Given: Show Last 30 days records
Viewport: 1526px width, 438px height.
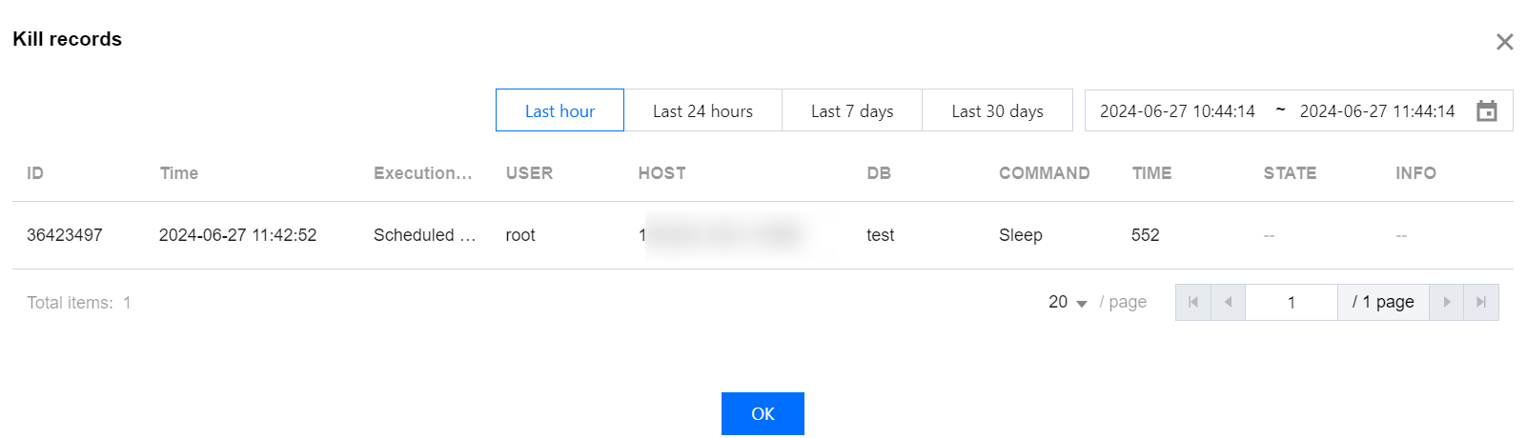Looking at the screenshot, I should coord(997,110).
